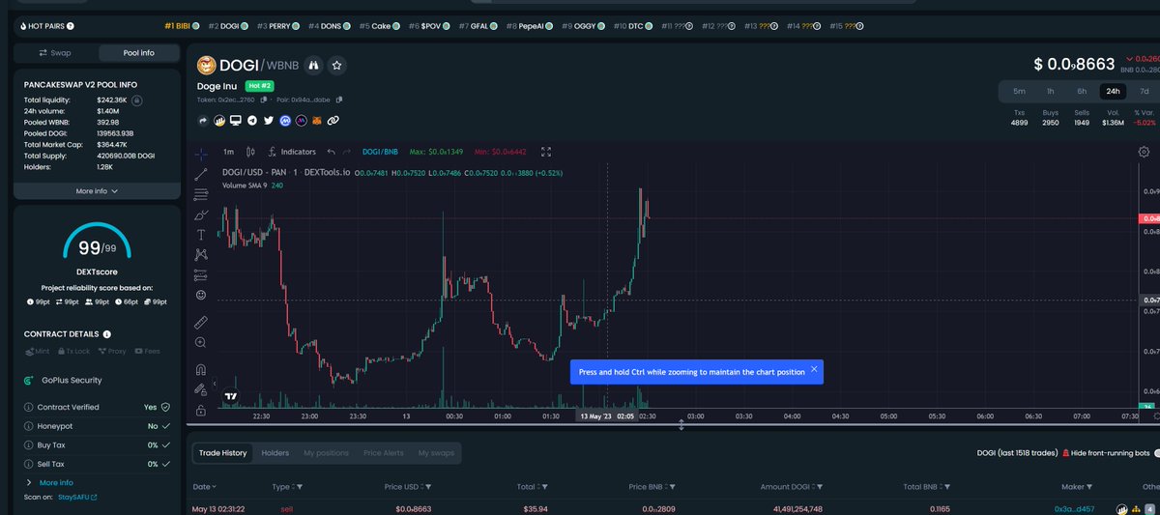Toggle lock all drawing tools
Viewport: 1160px width, 515px height.
click(201, 410)
